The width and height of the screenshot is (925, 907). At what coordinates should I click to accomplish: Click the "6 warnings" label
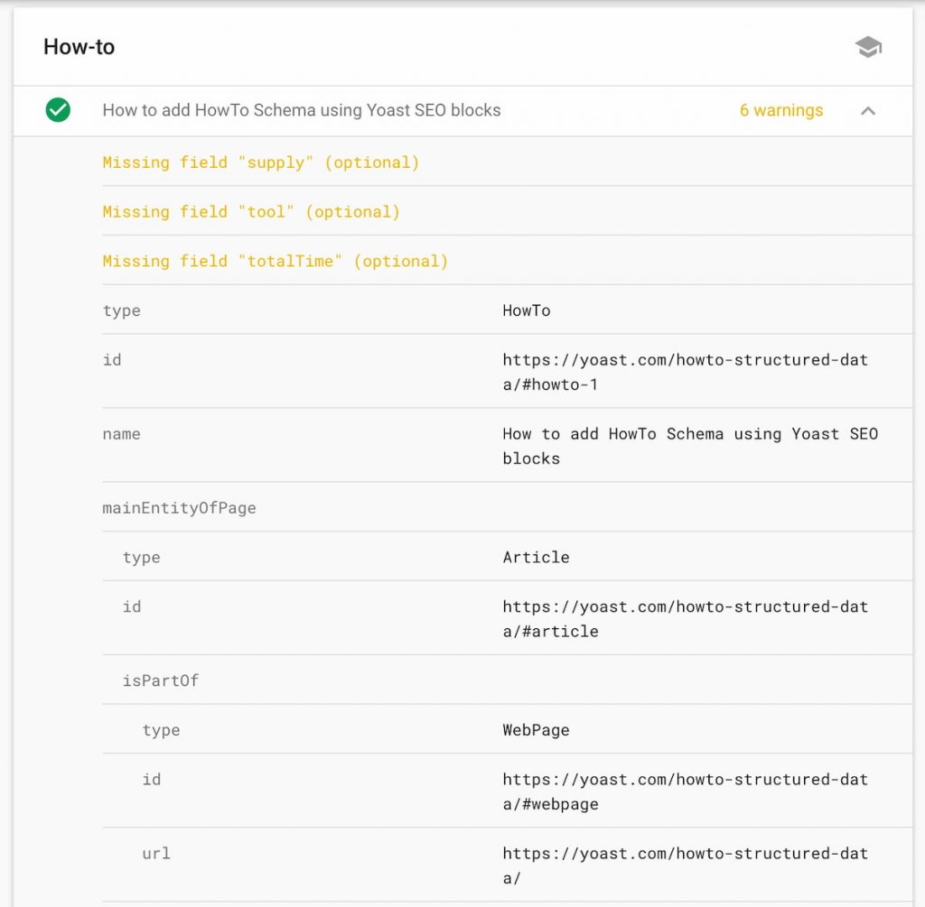click(x=780, y=111)
